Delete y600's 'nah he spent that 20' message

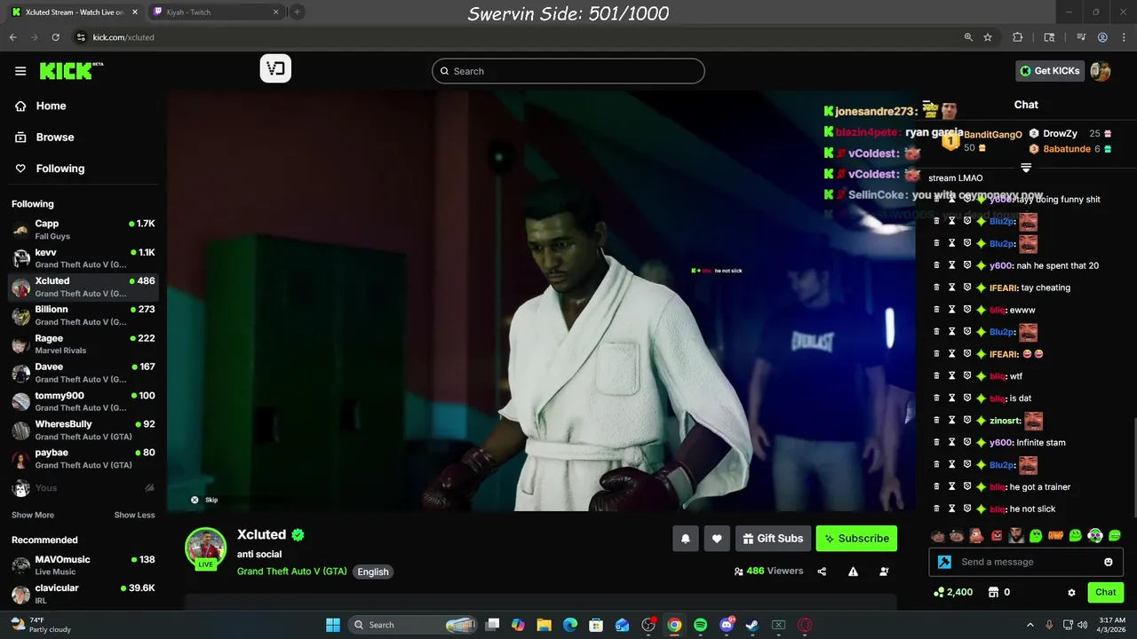[x=935, y=265]
